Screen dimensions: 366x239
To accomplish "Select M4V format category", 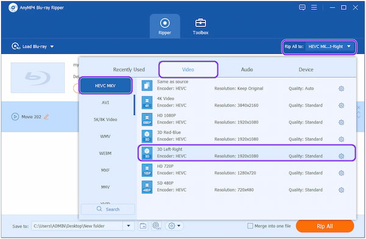I will 106,187.
